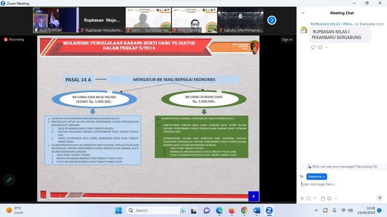The width and height of the screenshot is (387, 217).
Task: Show hidden system tray icons
Action: point(316,210)
